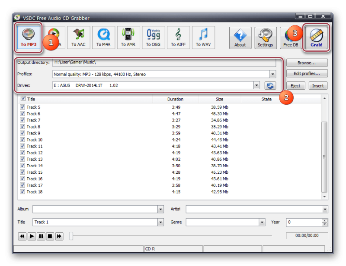Select the Track 7 row
The height and width of the screenshot is (266, 346).
170,120
